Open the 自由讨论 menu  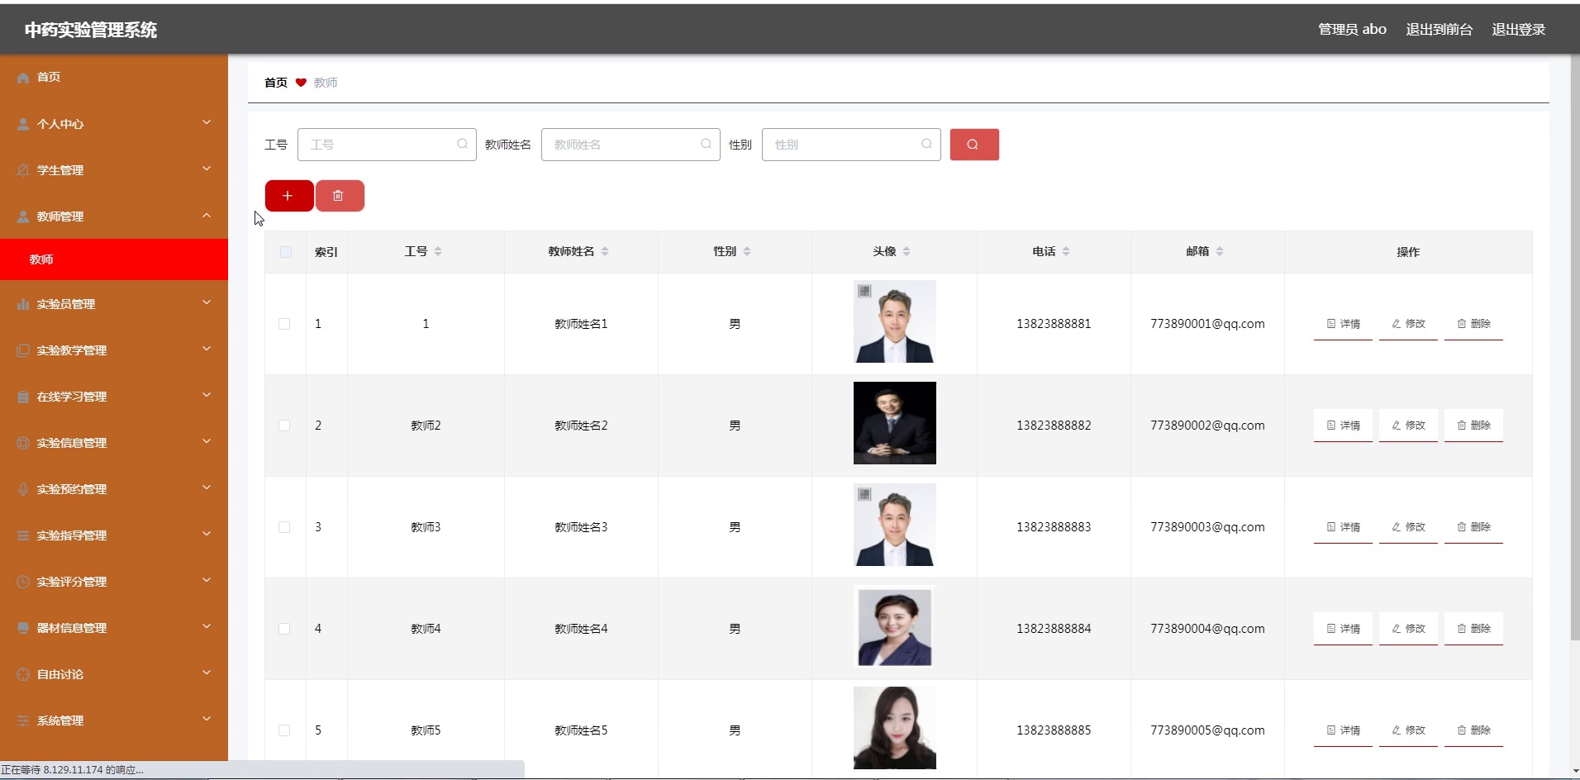114,674
